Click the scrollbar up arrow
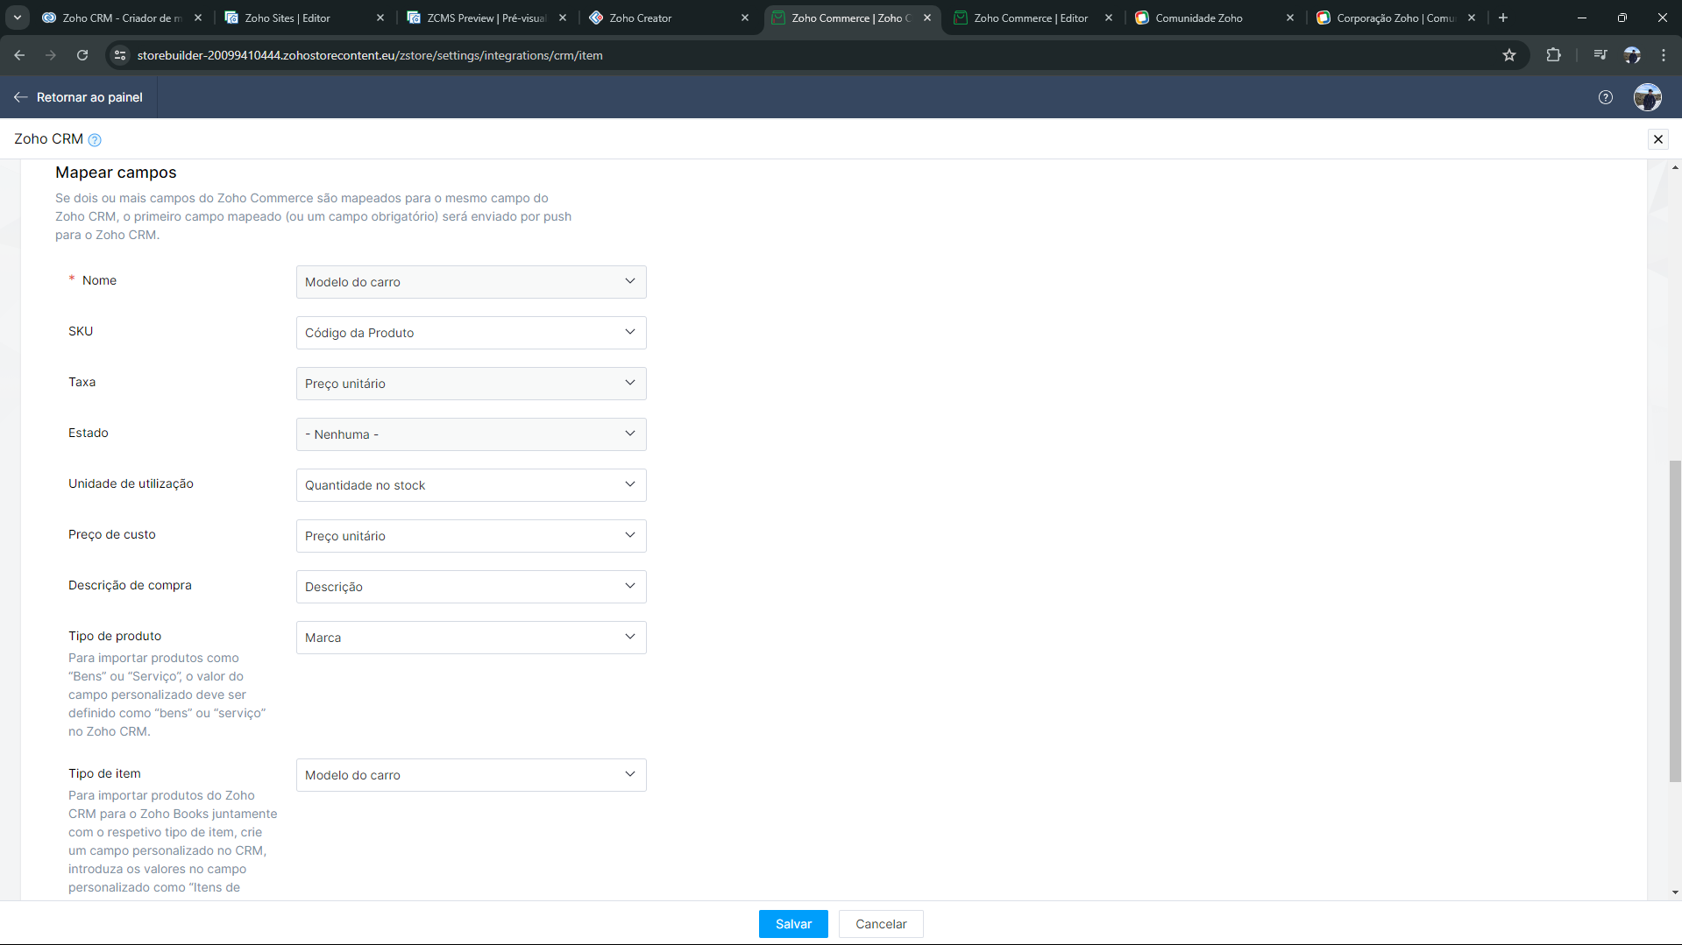1682x945 pixels. [x=1675, y=166]
